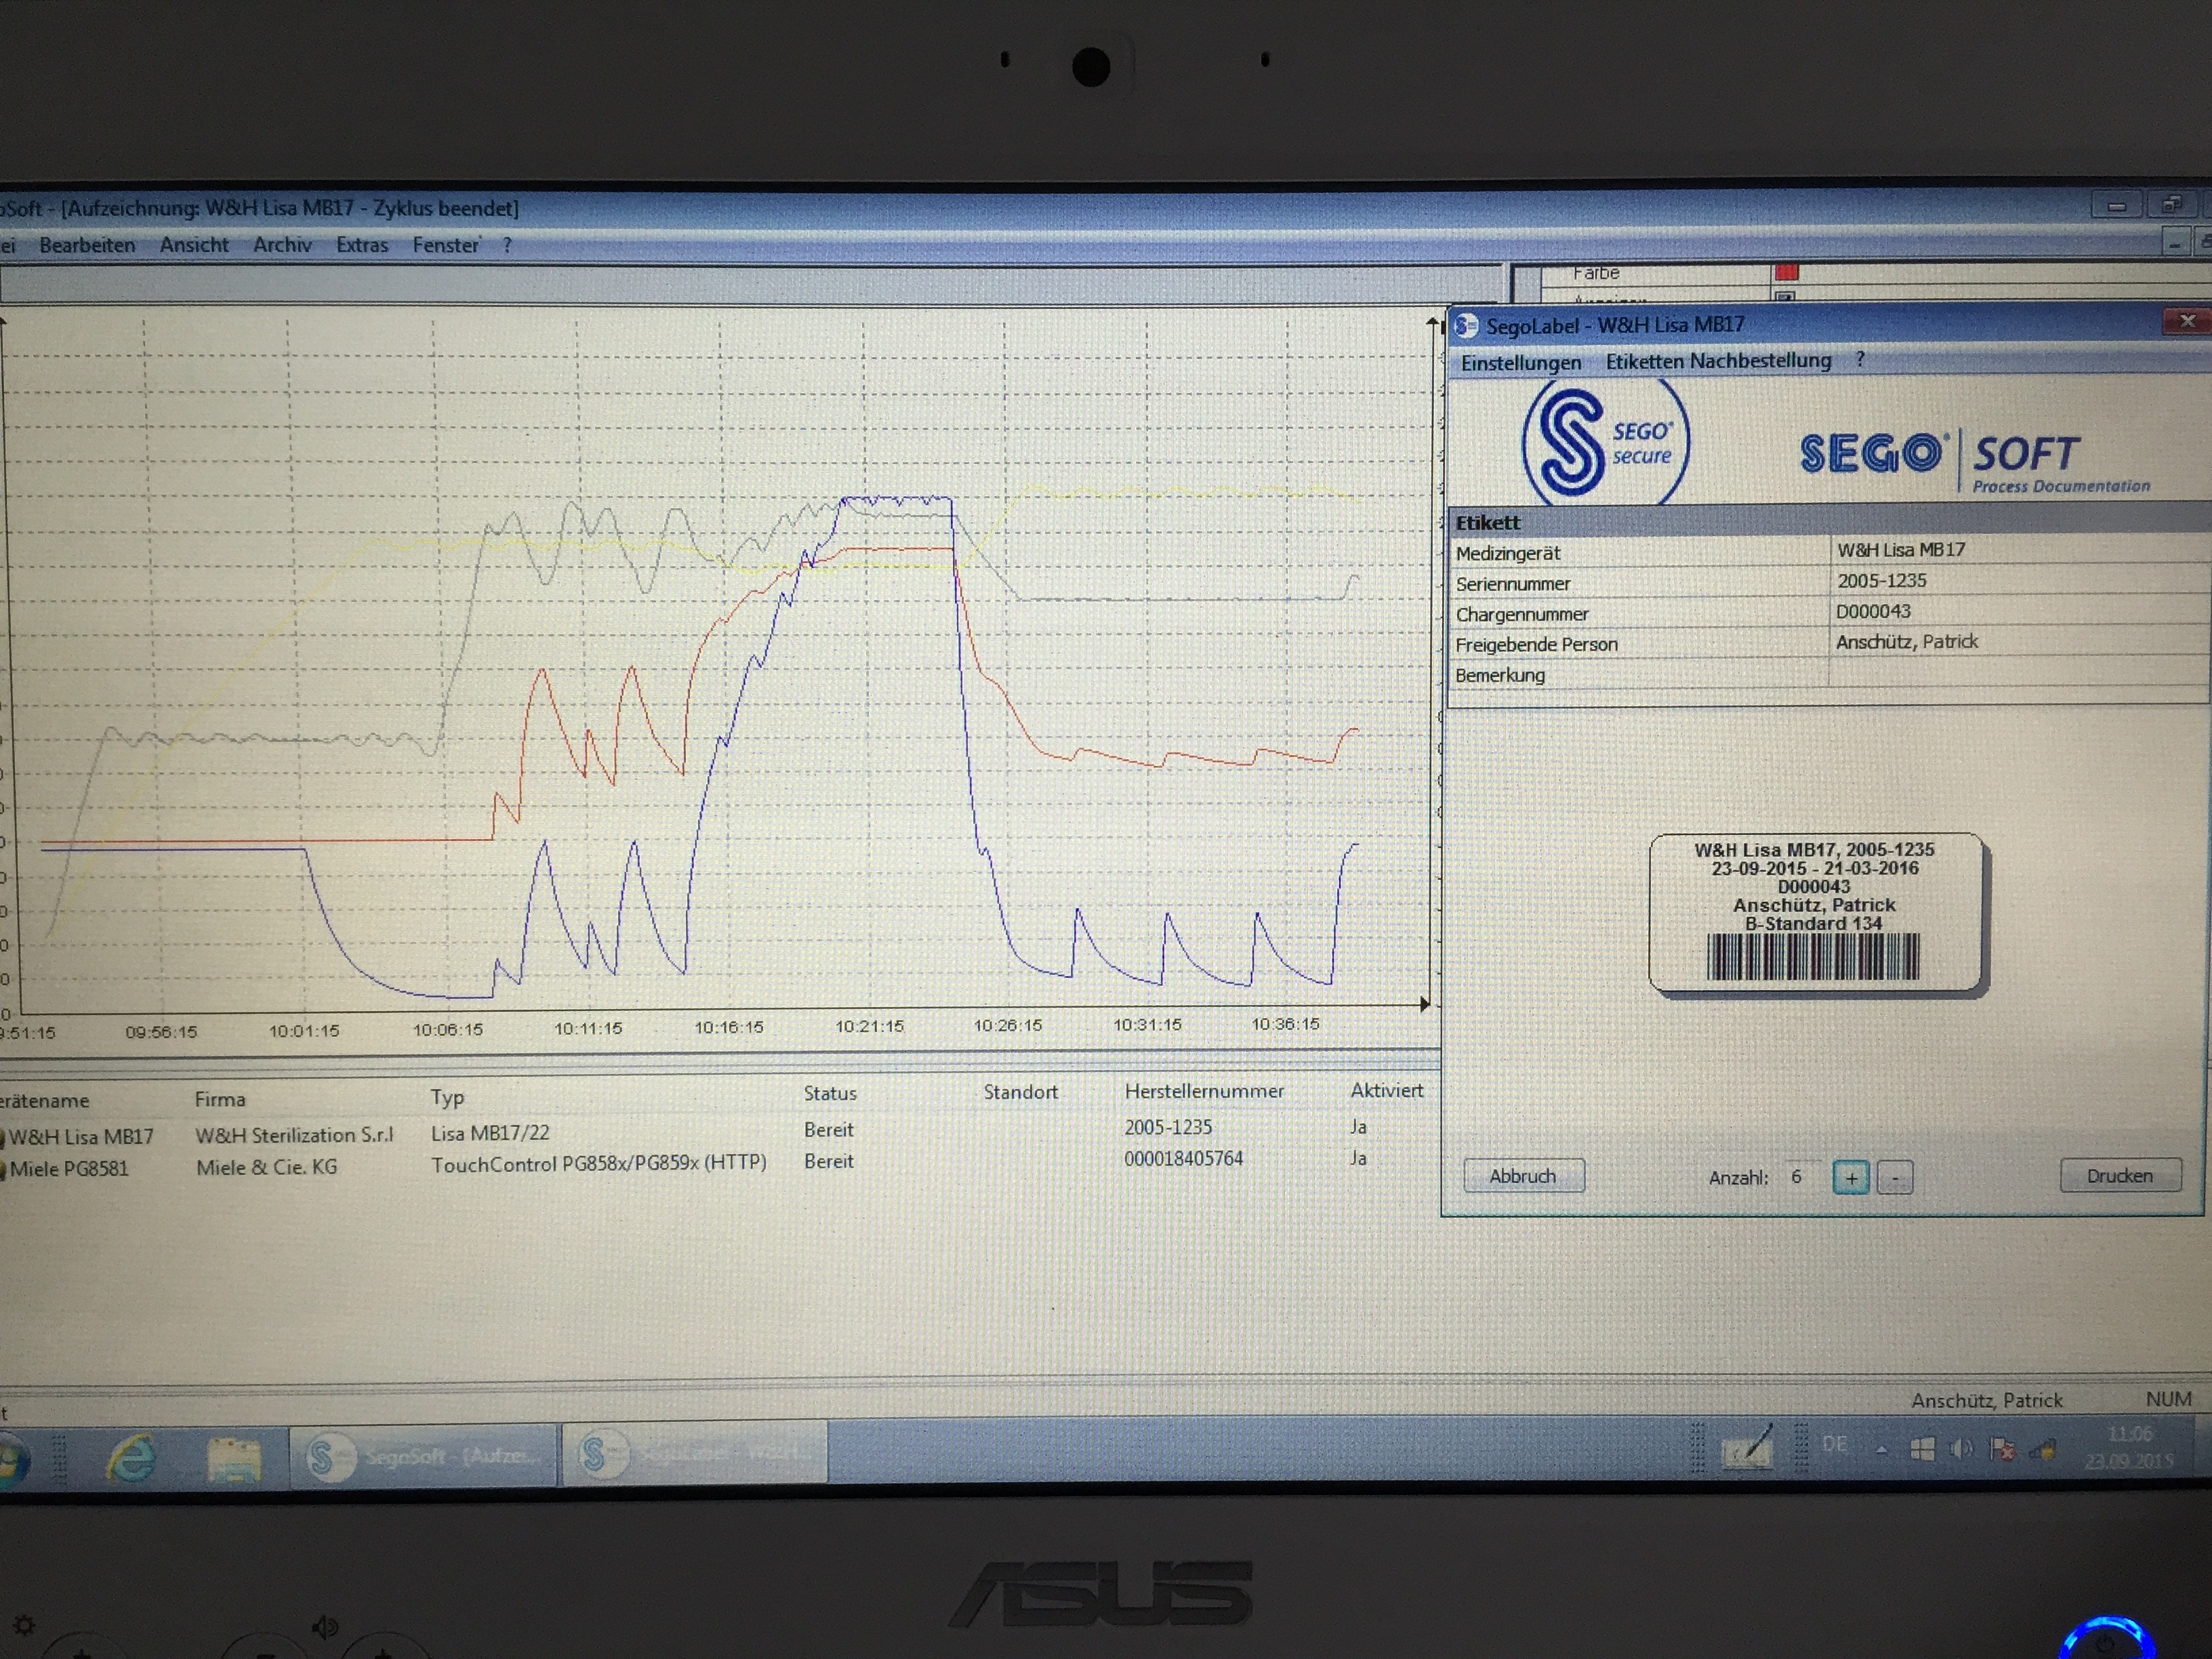Click the red Farbe color swatch

pyautogui.click(x=1786, y=272)
